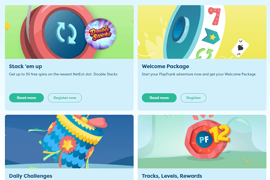Open the Welcome Package heading
270x180 pixels.
165,66
